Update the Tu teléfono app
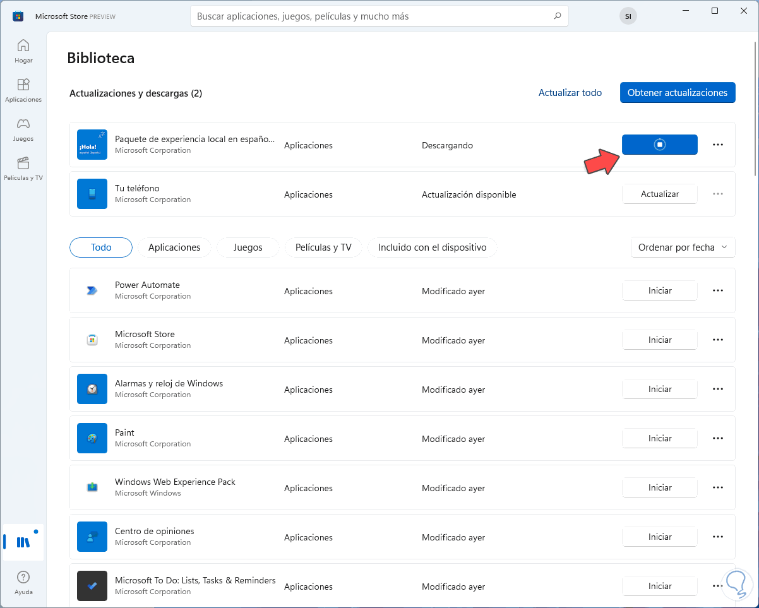Screen dimensions: 759x608 click(659, 194)
